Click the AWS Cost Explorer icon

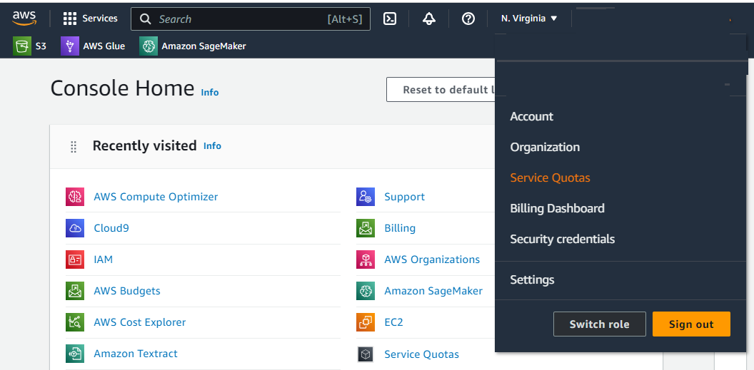point(75,322)
